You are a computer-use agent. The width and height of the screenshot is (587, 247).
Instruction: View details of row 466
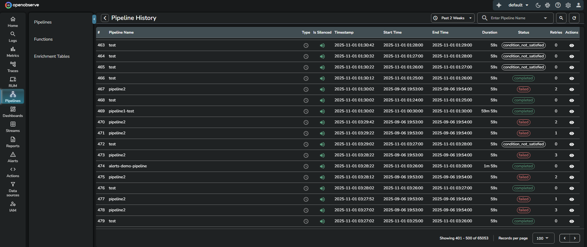pos(571,78)
